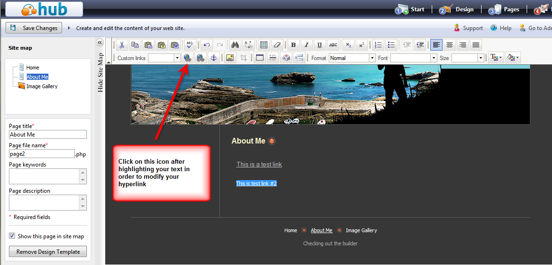Click the Cut scissors icon
Screen dimensions: 552x265
pos(122,45)
